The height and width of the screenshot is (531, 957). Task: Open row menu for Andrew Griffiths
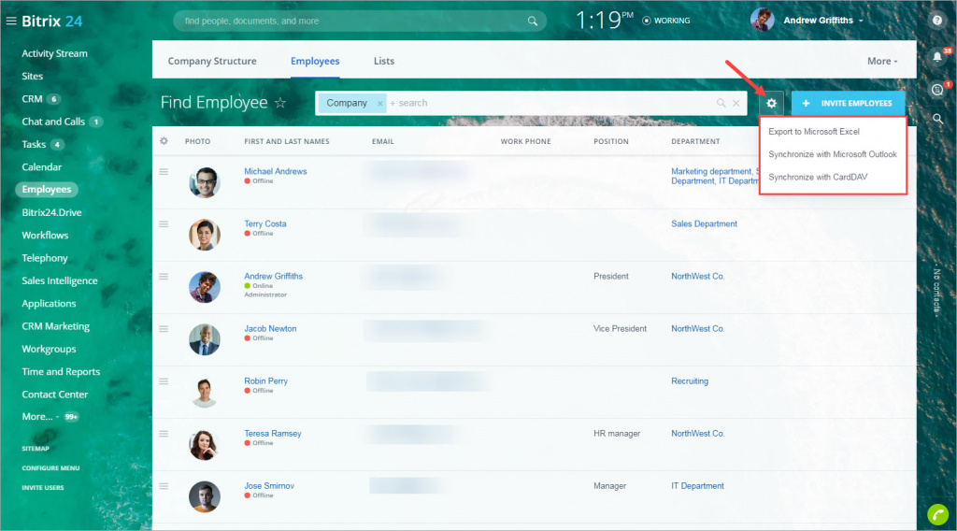(164, 277)
